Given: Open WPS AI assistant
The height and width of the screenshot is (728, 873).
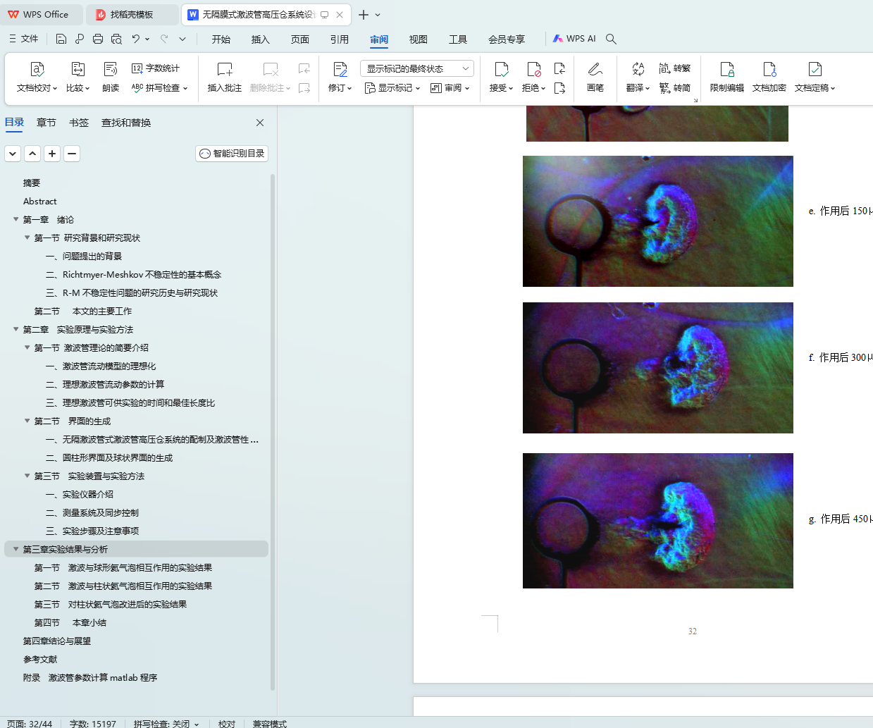Looking at the screenshot, I should tap(574, 39).
